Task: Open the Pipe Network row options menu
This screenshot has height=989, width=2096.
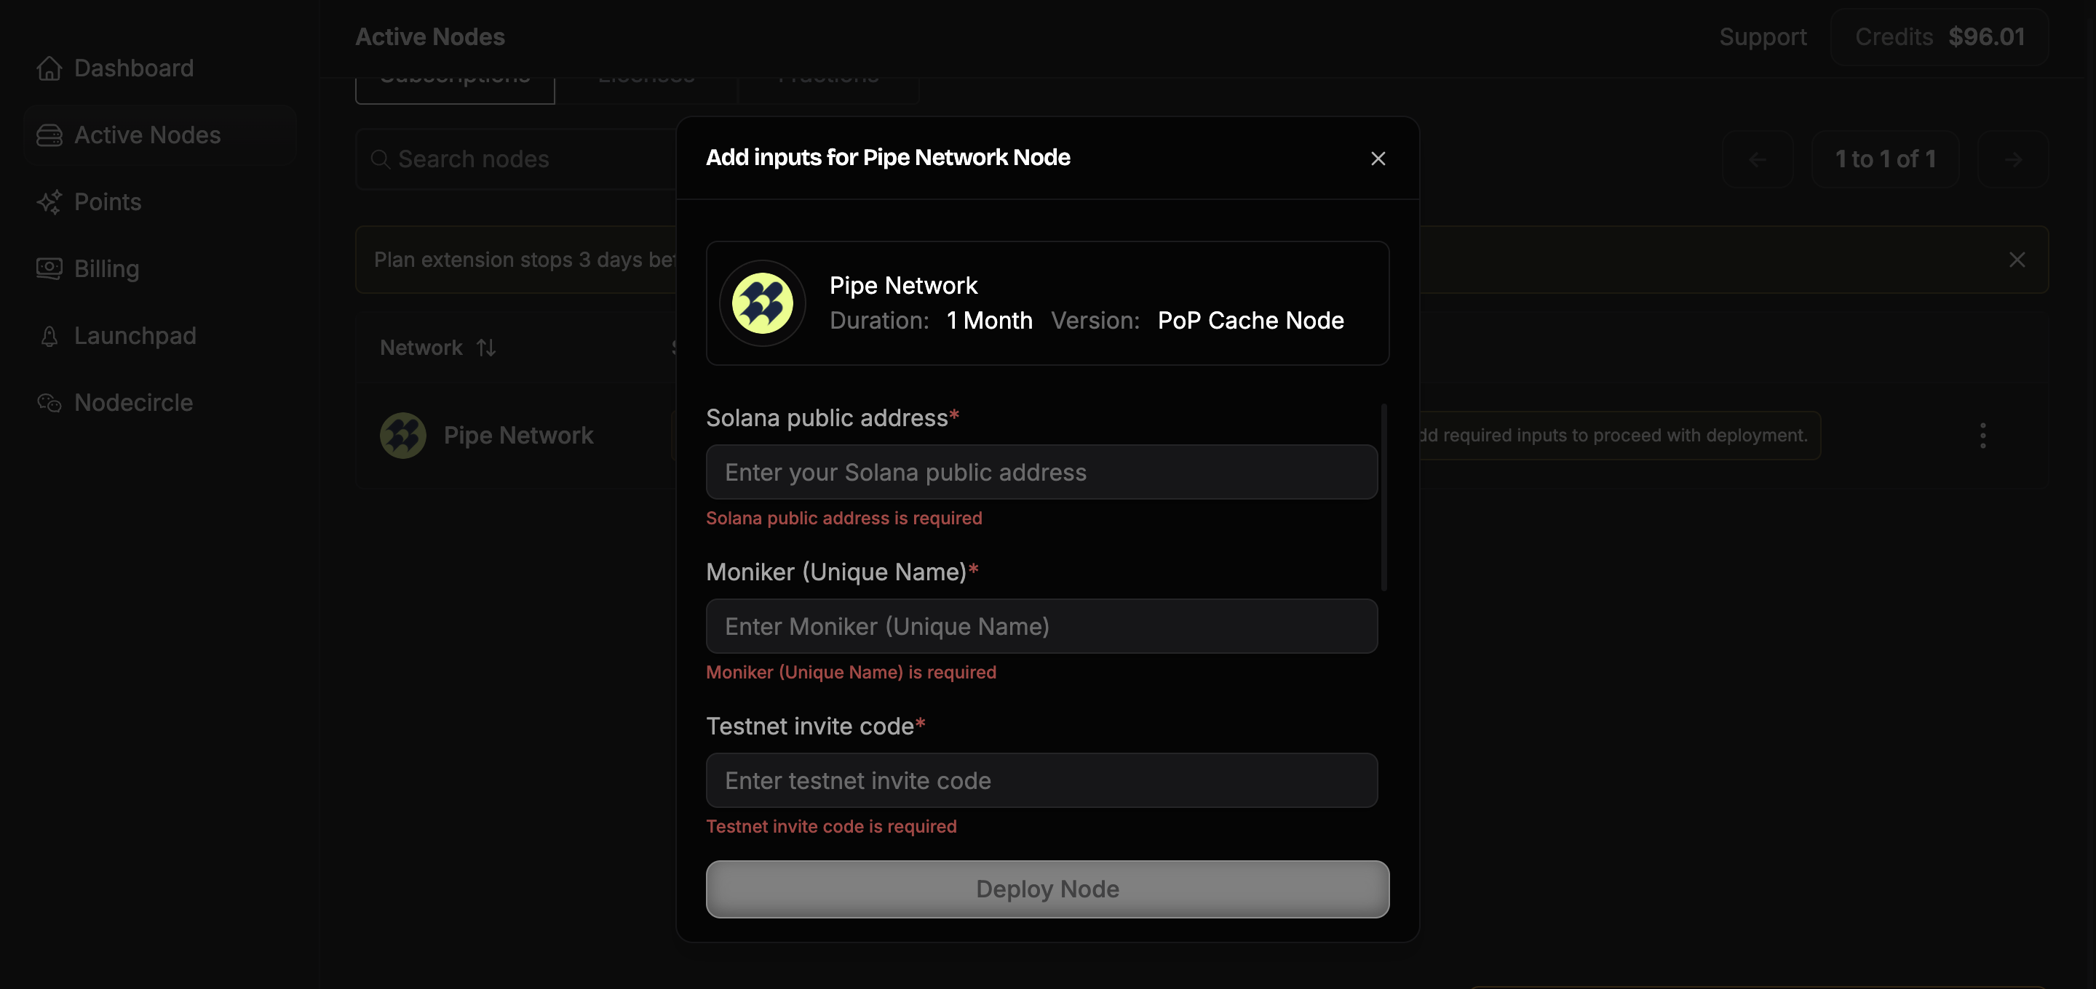Action: (x=1982, y=436)
